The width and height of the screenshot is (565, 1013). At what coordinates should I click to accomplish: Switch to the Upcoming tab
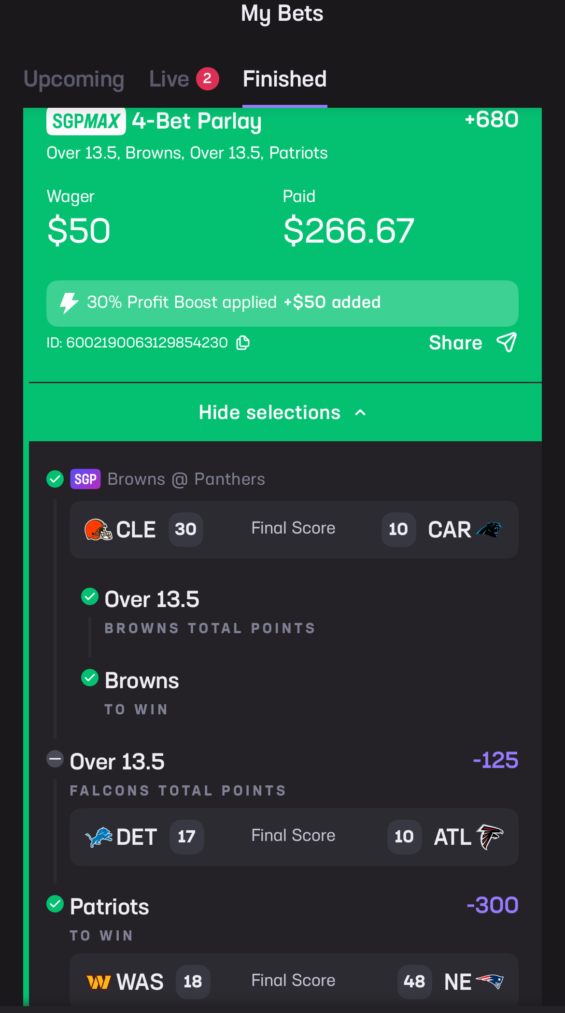tap(74, 79)
